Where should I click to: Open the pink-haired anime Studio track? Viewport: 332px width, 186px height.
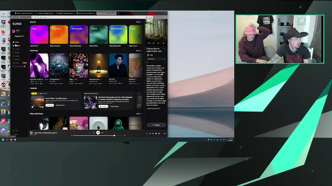(x=79, y=123)
